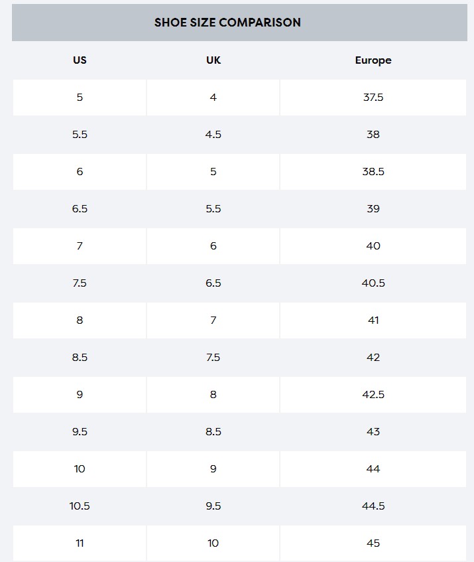Select the US 10.5 size cell
This screenshot has height=562, width=474.
point(80,506)
